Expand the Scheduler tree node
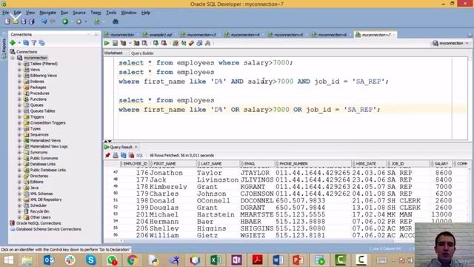Viewport: 474px width, 267px height. (19, 205)
